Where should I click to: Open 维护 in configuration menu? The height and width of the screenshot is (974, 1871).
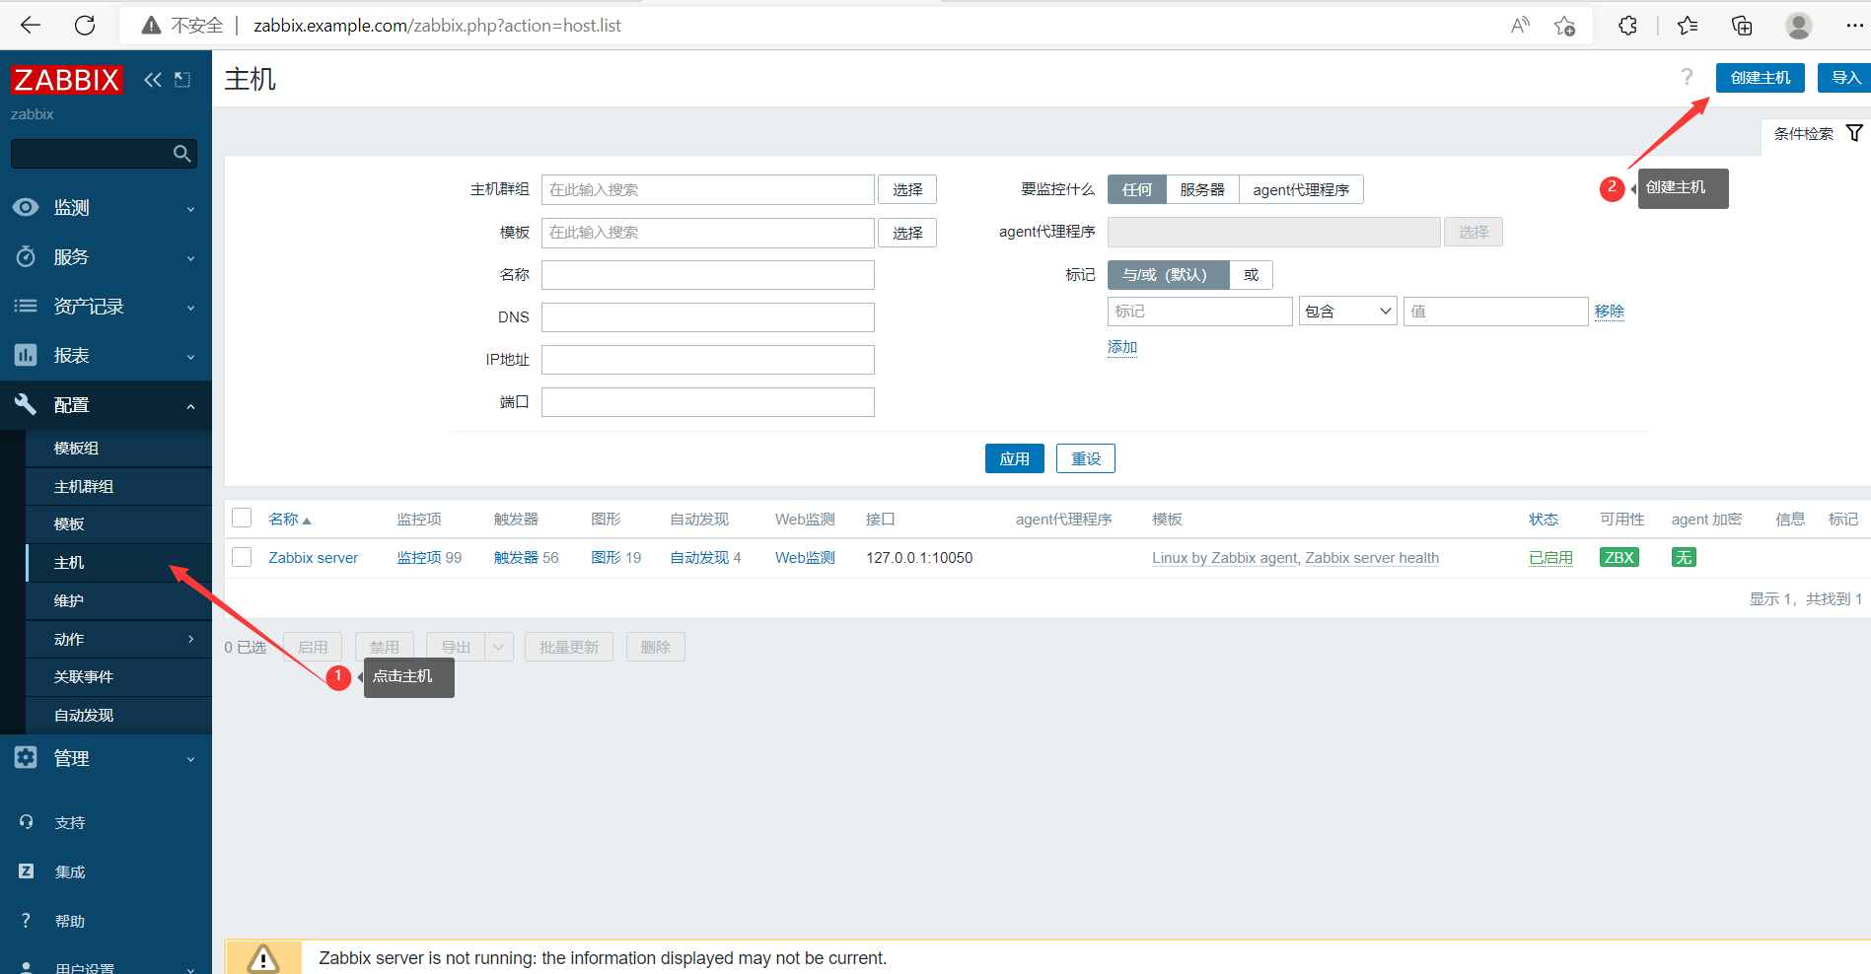[118, 601]
